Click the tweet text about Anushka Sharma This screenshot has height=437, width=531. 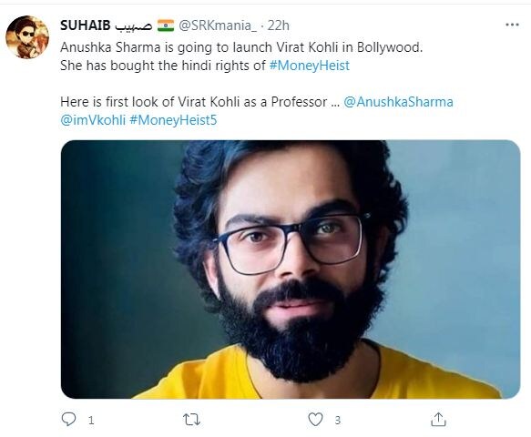(241, 56)
